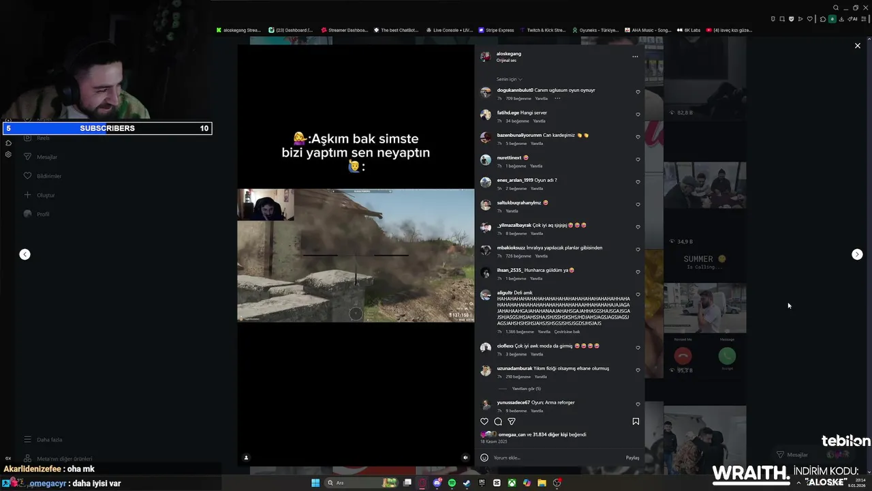The width and height of the screenshot is (872, 491).
Task: Open Xbox app from taskbar
Action: (x=512, y=483)
